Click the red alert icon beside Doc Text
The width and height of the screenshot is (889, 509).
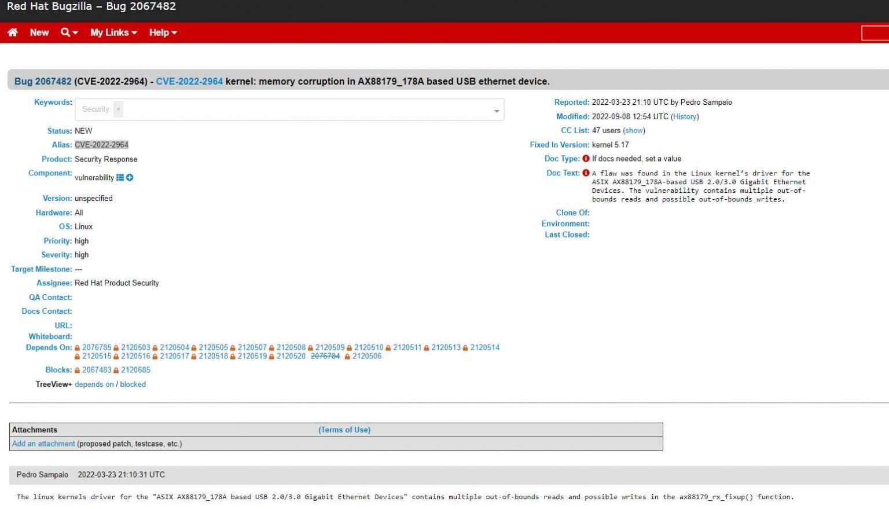(x=586, y=173)
